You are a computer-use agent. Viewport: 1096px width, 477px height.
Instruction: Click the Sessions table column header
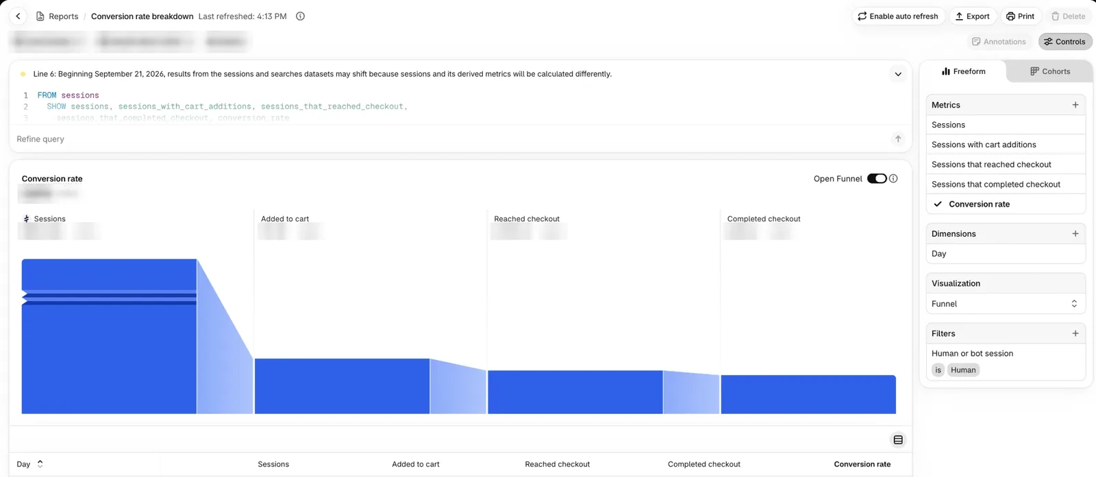[x=273, y=464]
